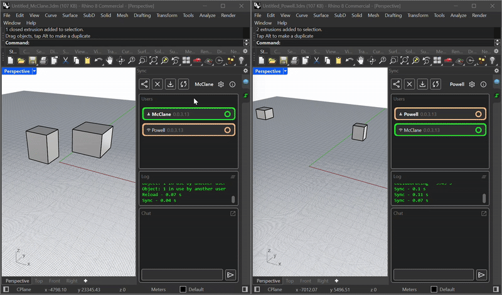Pop out Chat in Powell window

click(484, 213)
